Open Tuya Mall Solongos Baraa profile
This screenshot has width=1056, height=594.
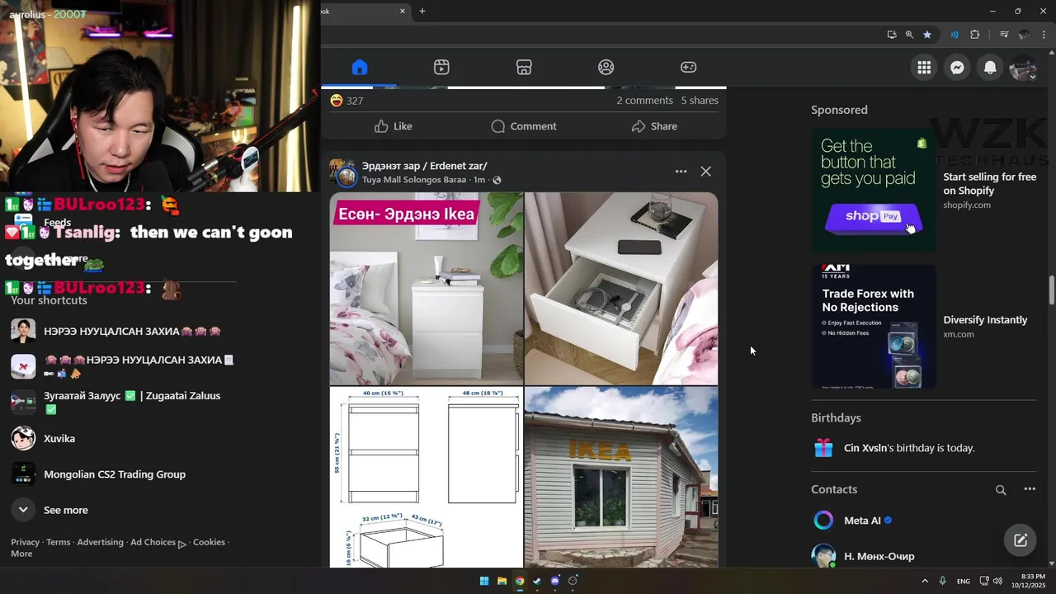point(414,180)
